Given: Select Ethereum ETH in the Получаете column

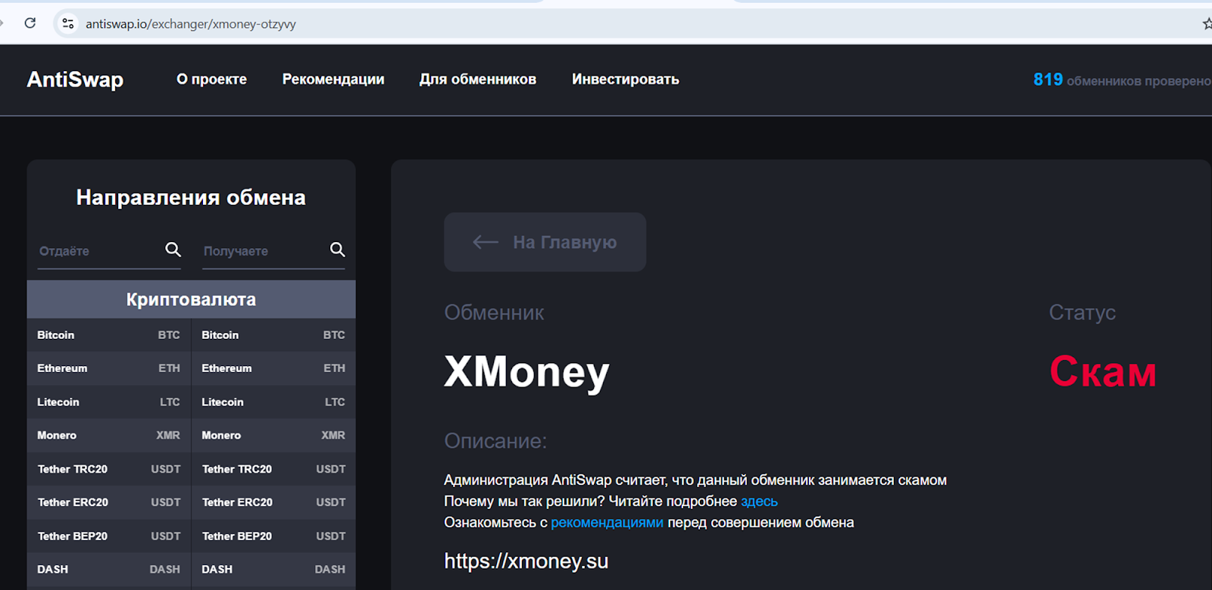Looking at the screenshot, I should (273, 368).
